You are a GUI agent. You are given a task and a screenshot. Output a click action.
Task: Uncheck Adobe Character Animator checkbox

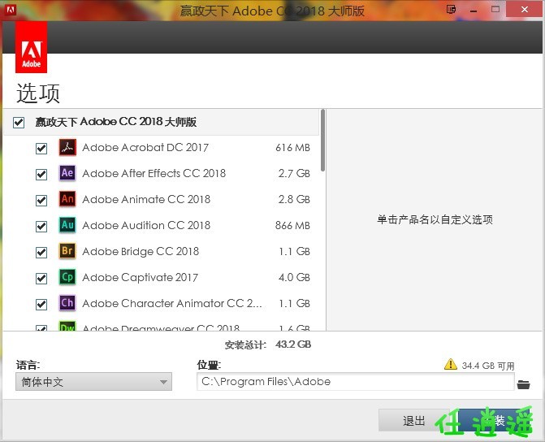[41, 305]
